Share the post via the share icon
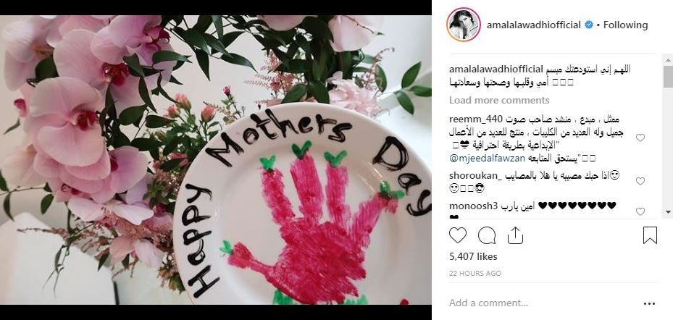Image resolution: width=673 pixels, height=320 pixels. pyautogui.click(x=515, y=235)
